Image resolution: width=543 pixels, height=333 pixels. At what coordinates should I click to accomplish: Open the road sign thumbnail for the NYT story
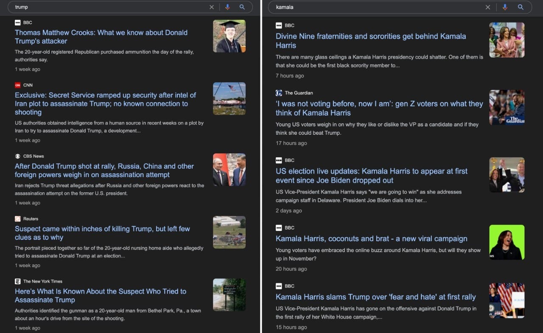pos(229,295)
